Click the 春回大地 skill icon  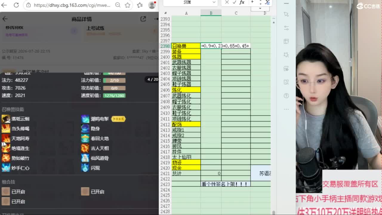point(85,139)
